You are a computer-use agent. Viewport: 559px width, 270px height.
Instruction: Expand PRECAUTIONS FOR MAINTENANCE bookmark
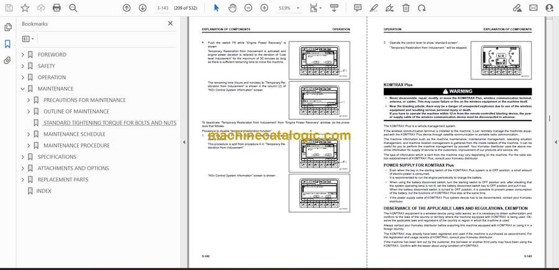[29, 100]
